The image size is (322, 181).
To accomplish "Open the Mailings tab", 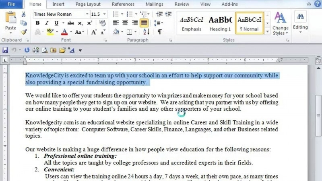I will [154, 4].
